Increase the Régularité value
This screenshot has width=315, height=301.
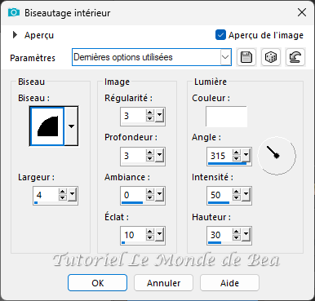(150, 113)
